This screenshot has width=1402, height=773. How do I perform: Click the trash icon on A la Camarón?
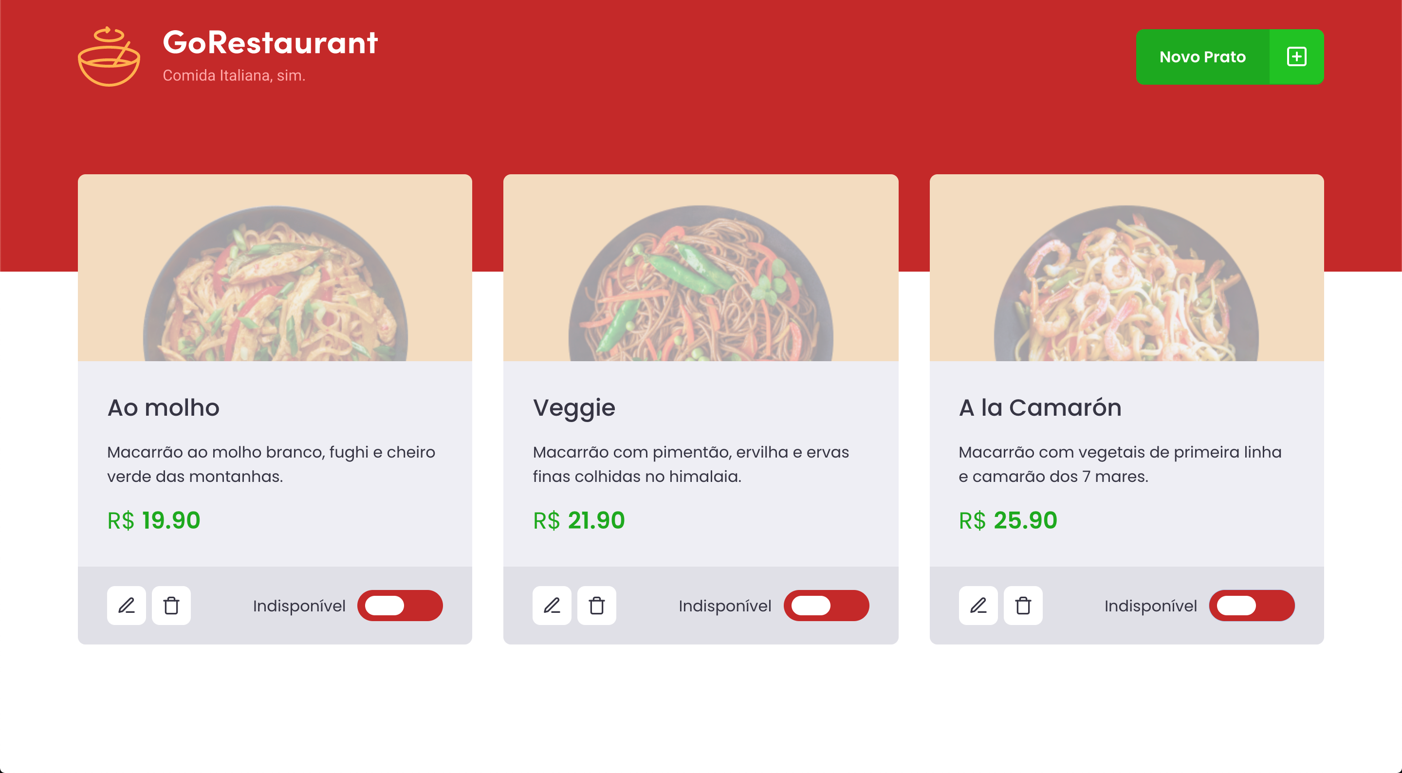tap(1023, 606)
